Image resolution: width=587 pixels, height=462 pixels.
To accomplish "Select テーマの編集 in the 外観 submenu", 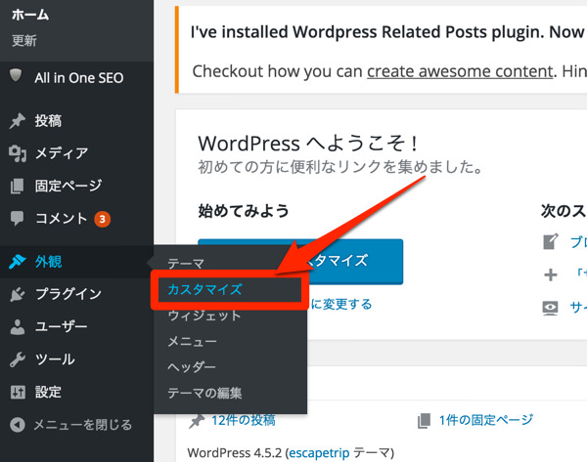I will point(204,393).
